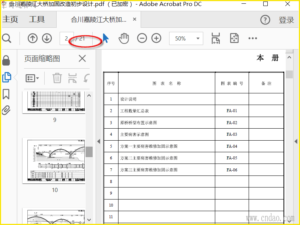Go to previous page with up arrow
The height and width of the screenshot is (225, 300).
(x=33, y=38)
